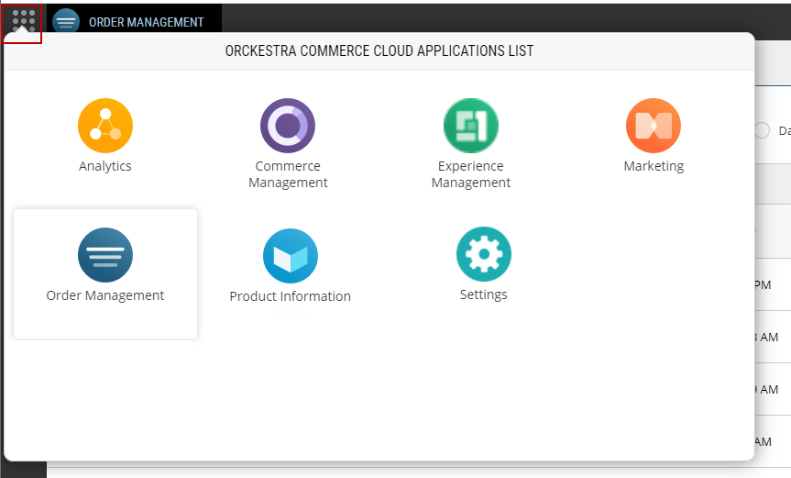Click the Order Management header logo icon

tap(66, 21)
